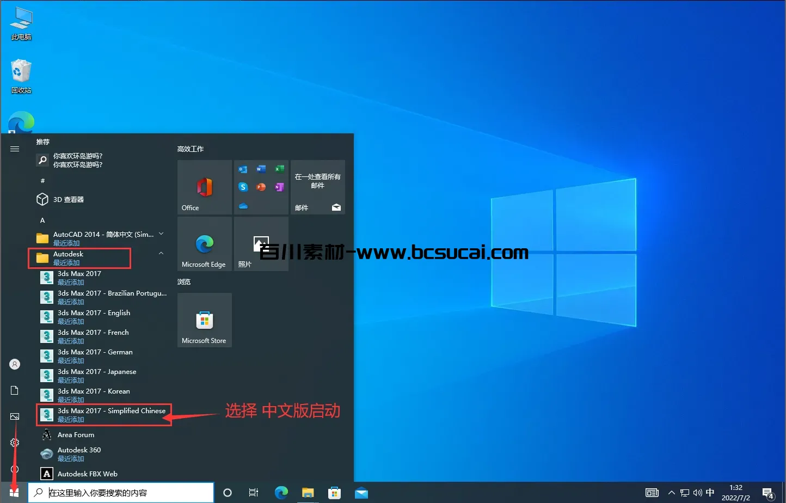Collapse the Autodesk folder
The height and width of the screenshot is (503, 786).
[161, 254]
